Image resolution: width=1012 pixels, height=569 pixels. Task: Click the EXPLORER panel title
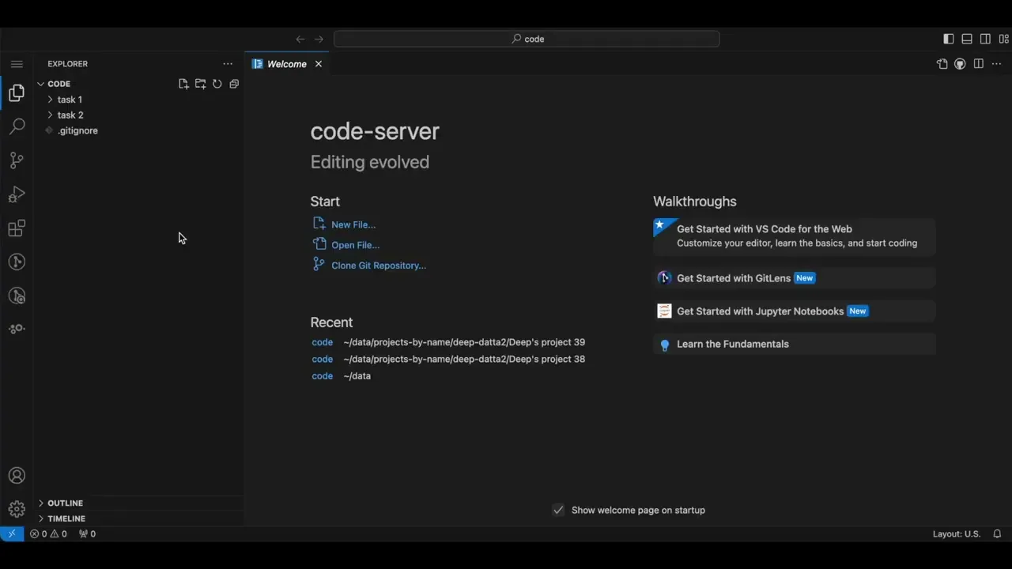point(67,64)
